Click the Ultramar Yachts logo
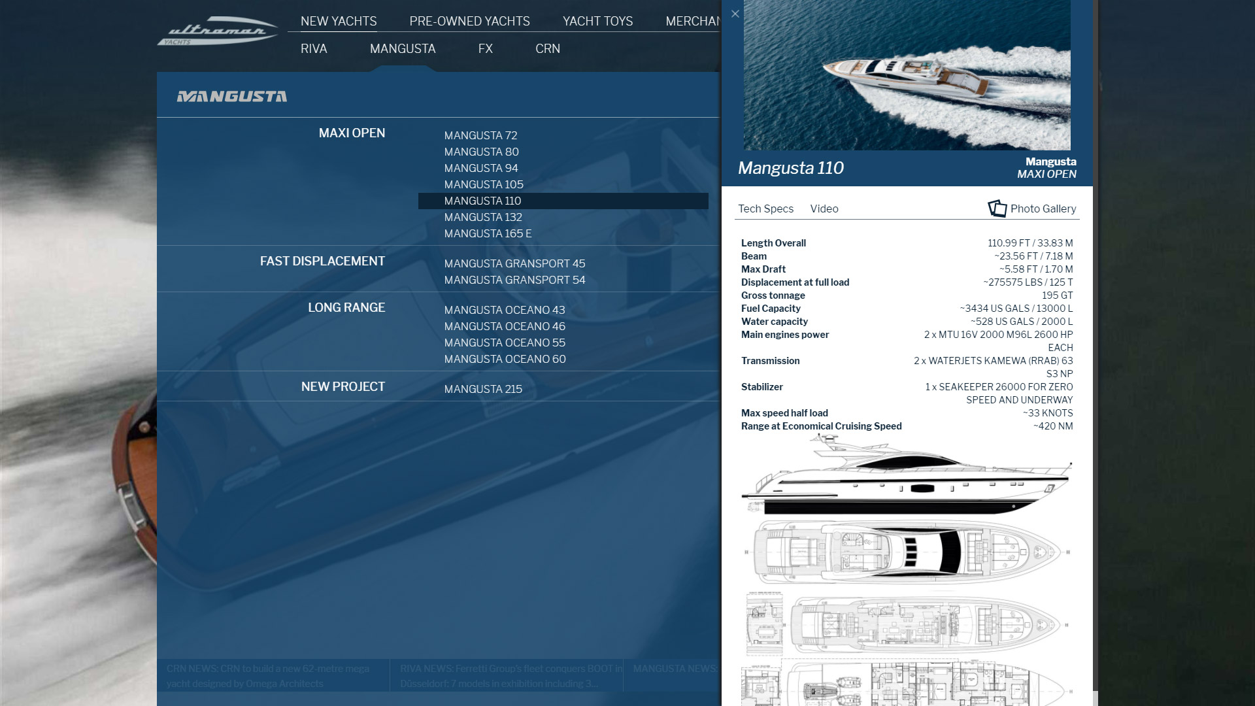 (218, 31)
